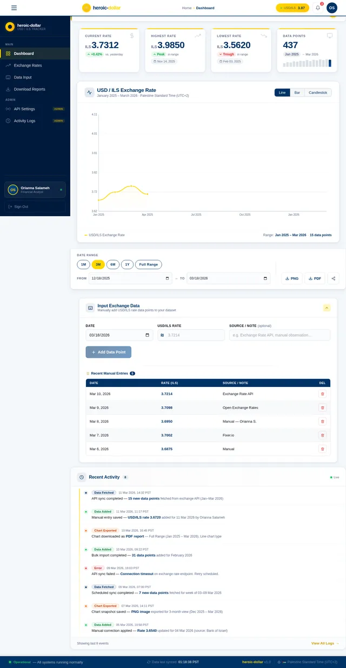Click the Jan 2025 chip on Data Points card
Image resolution: width=346 pixels, height=668 pixels.
click(x=291, y=55)
